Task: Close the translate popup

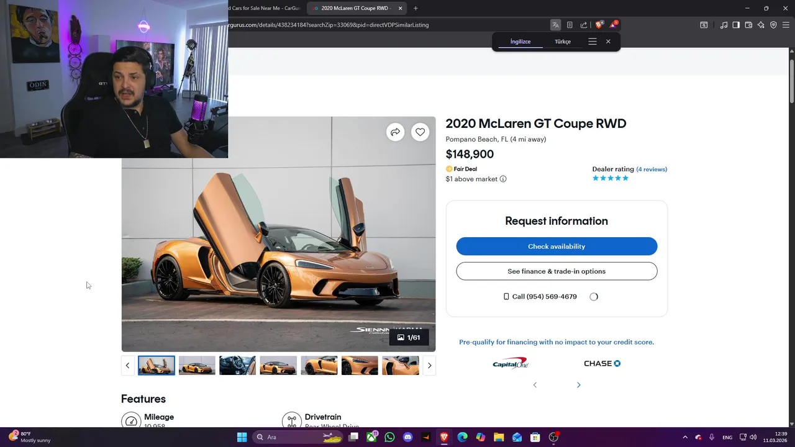Action: (608, 42)
